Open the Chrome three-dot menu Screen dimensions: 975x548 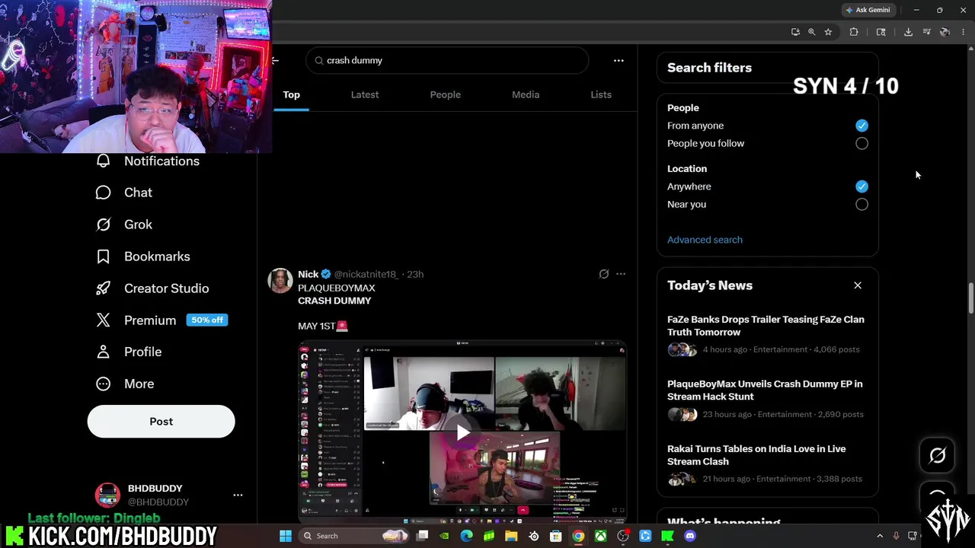pos(964,32)
